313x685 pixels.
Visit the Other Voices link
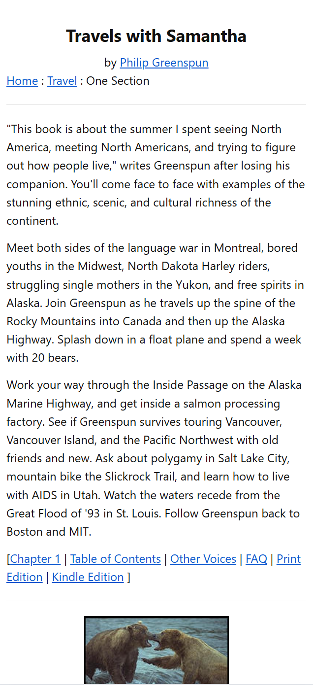(x=203, y=559)
